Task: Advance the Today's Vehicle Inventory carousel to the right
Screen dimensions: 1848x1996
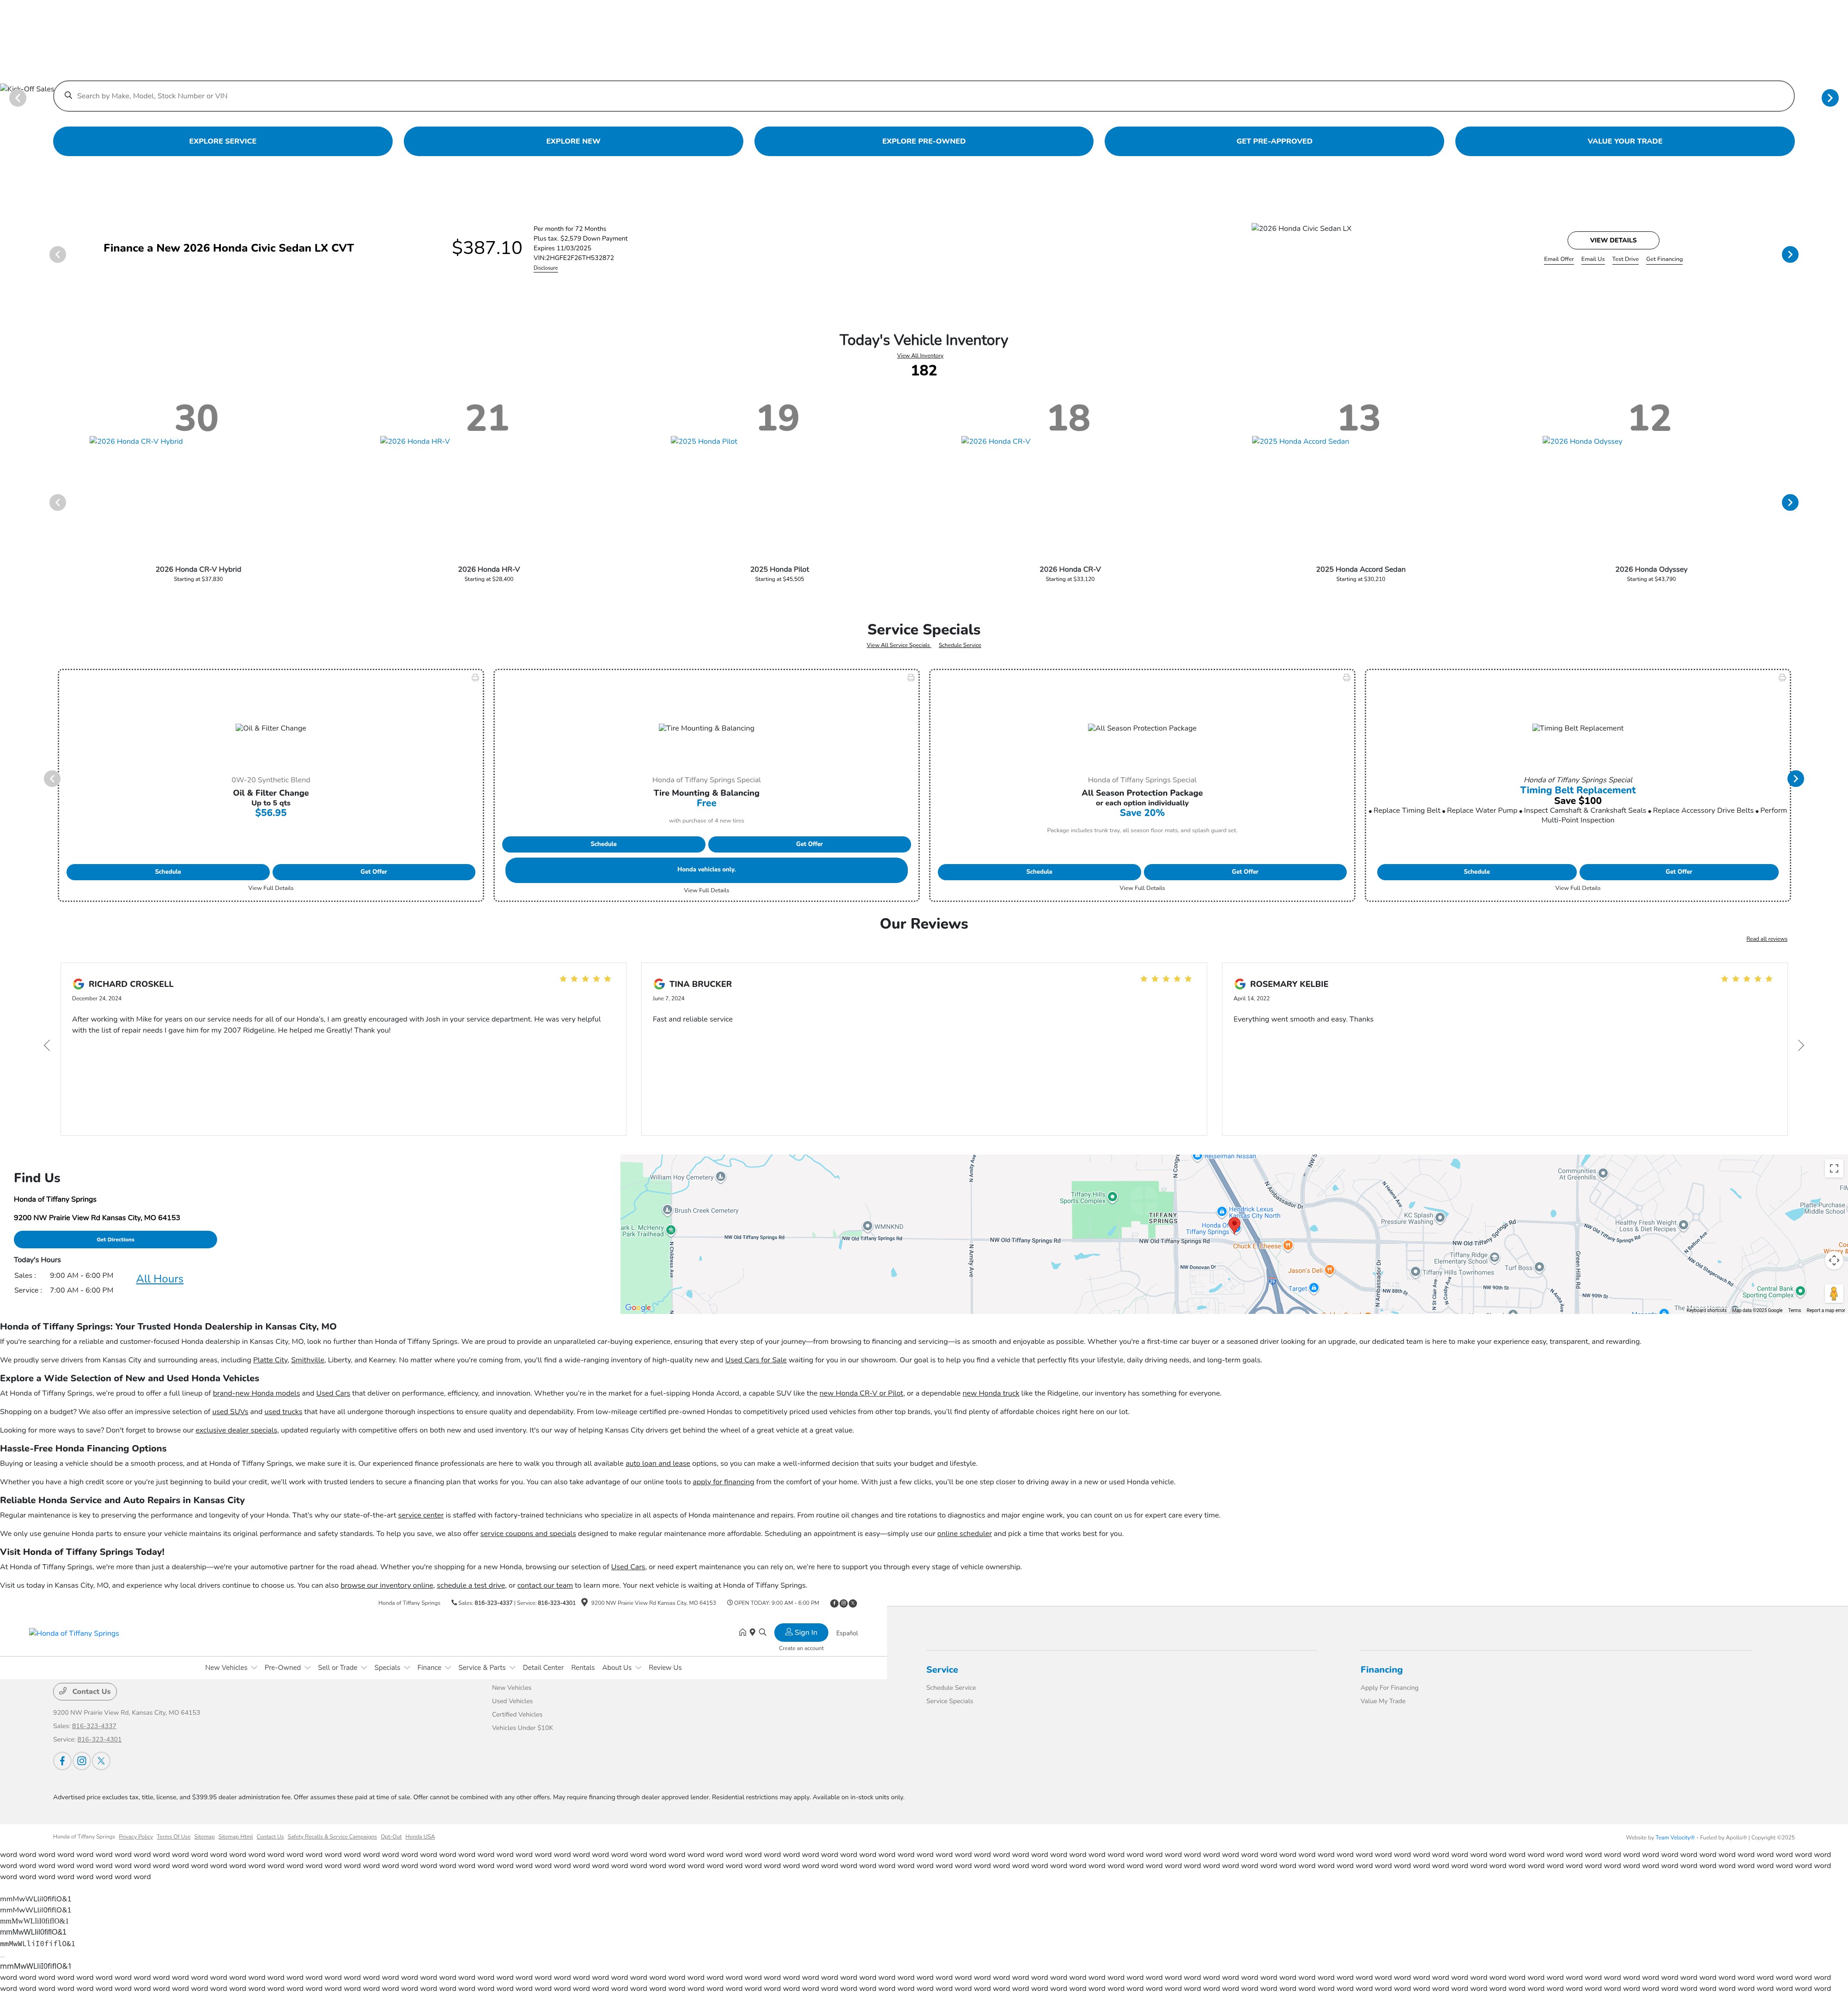Action: (x=1790, y=503)
